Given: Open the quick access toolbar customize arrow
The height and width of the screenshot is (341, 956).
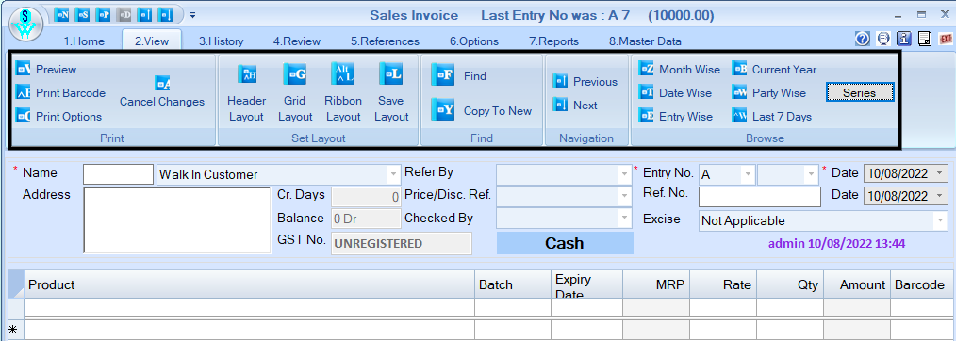Looking at the screenshot, I should coord(192,15).
